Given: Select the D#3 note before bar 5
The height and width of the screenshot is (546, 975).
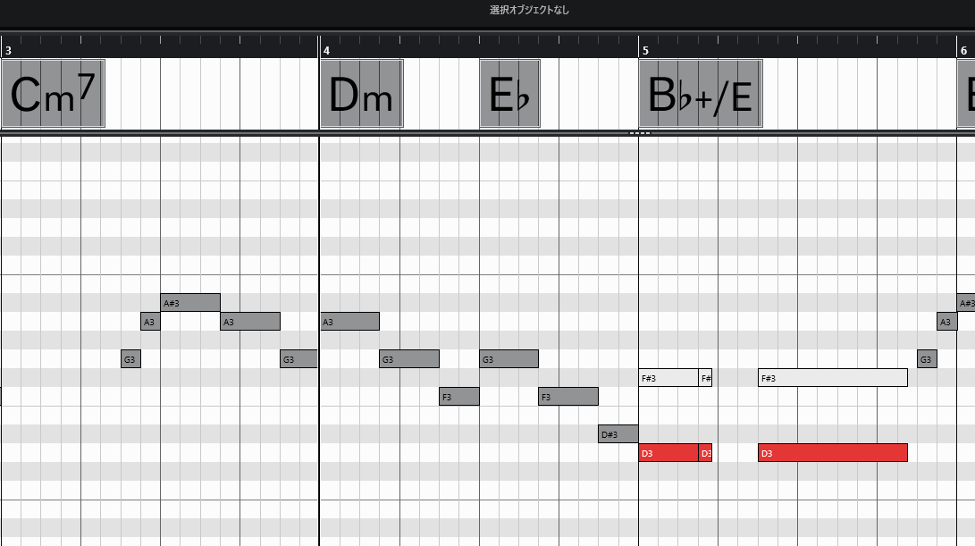Looking at the screenshot, I should pos(618,434).
